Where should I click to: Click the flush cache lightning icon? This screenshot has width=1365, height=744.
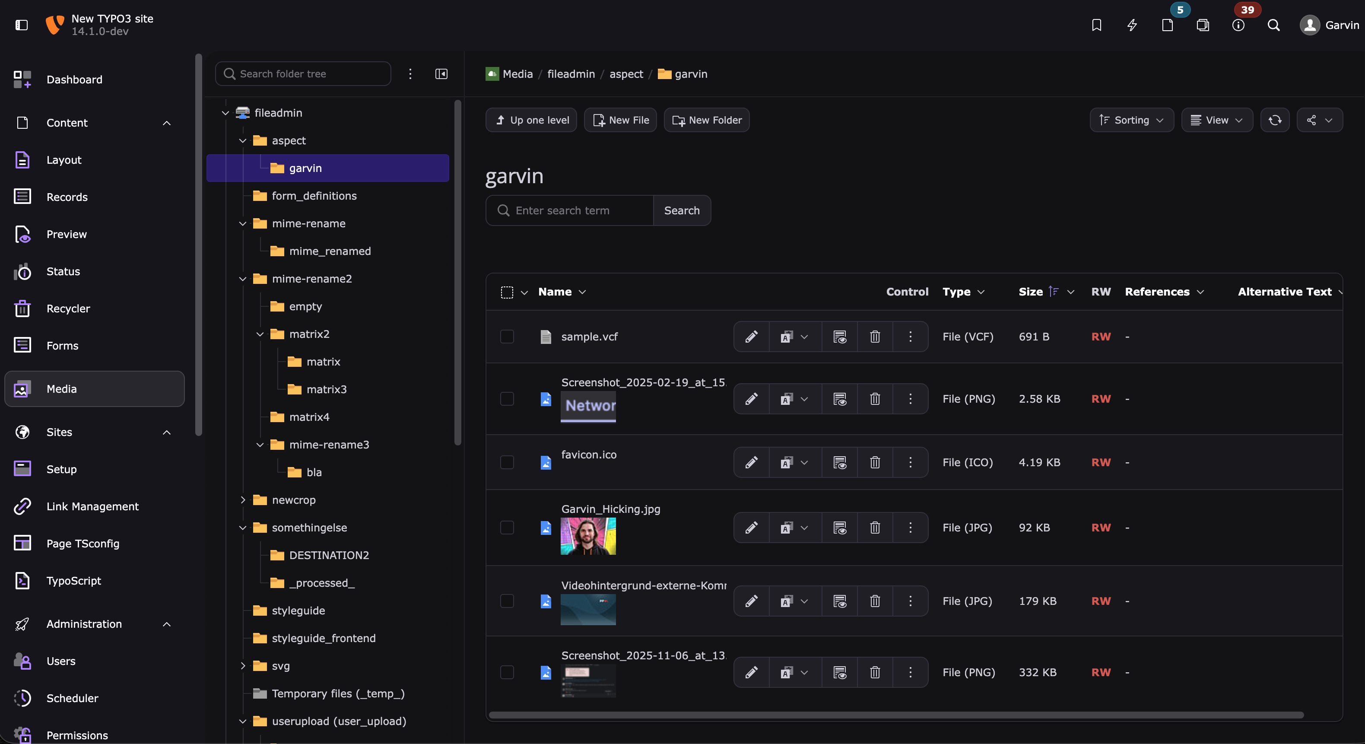click(1132, 25)
